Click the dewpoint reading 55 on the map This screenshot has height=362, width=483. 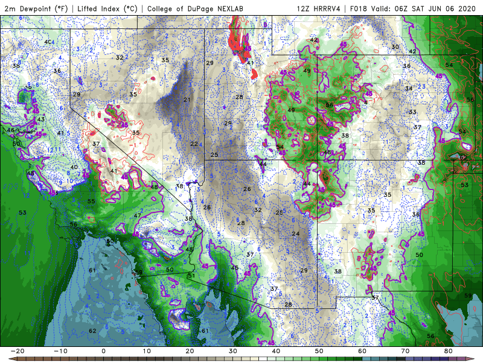point(91,201)
